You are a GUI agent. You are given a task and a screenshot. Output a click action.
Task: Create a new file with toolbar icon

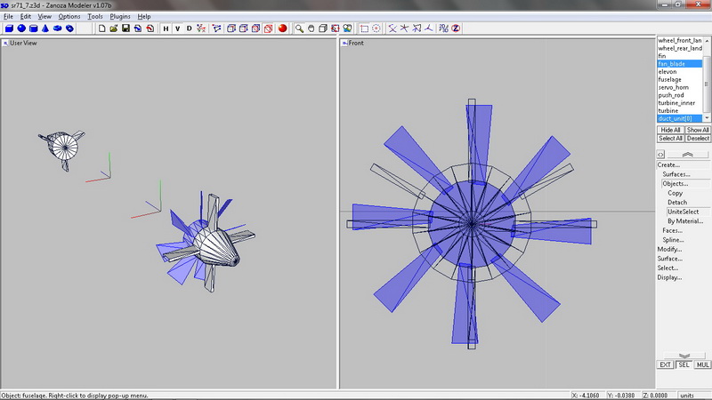click(x=102, y=28)
